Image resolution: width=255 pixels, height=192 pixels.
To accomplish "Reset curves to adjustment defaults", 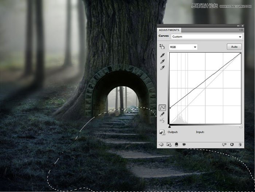I will 232,144.
